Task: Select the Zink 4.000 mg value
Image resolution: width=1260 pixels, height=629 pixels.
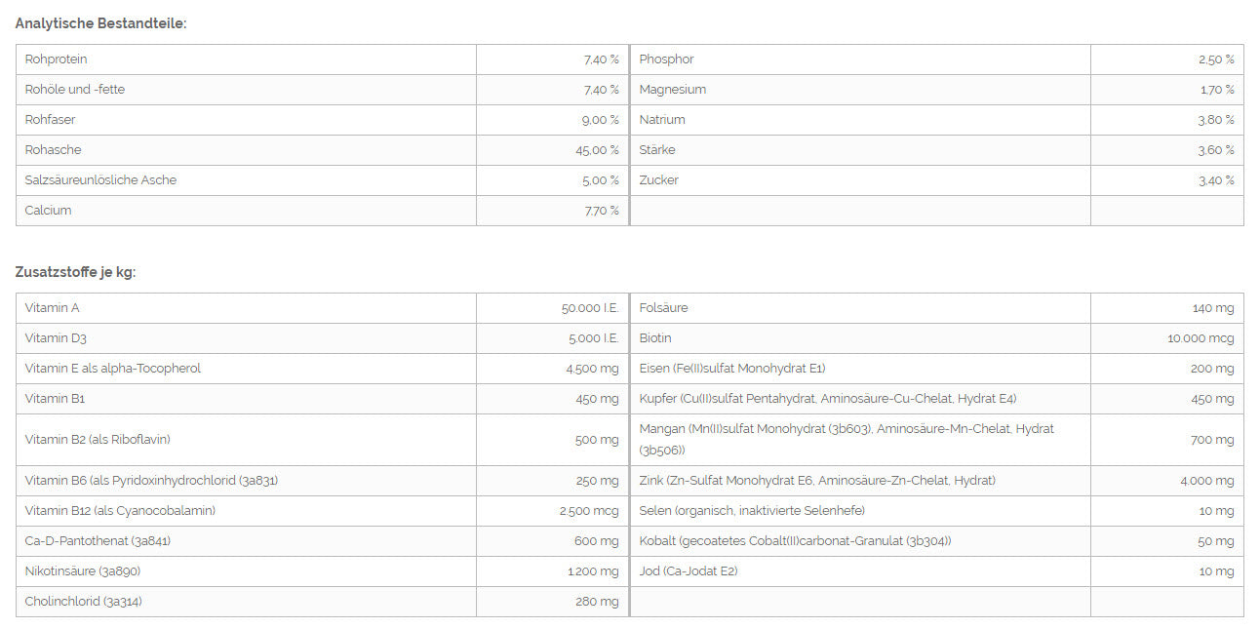Action: click(x=1206, y=481)
